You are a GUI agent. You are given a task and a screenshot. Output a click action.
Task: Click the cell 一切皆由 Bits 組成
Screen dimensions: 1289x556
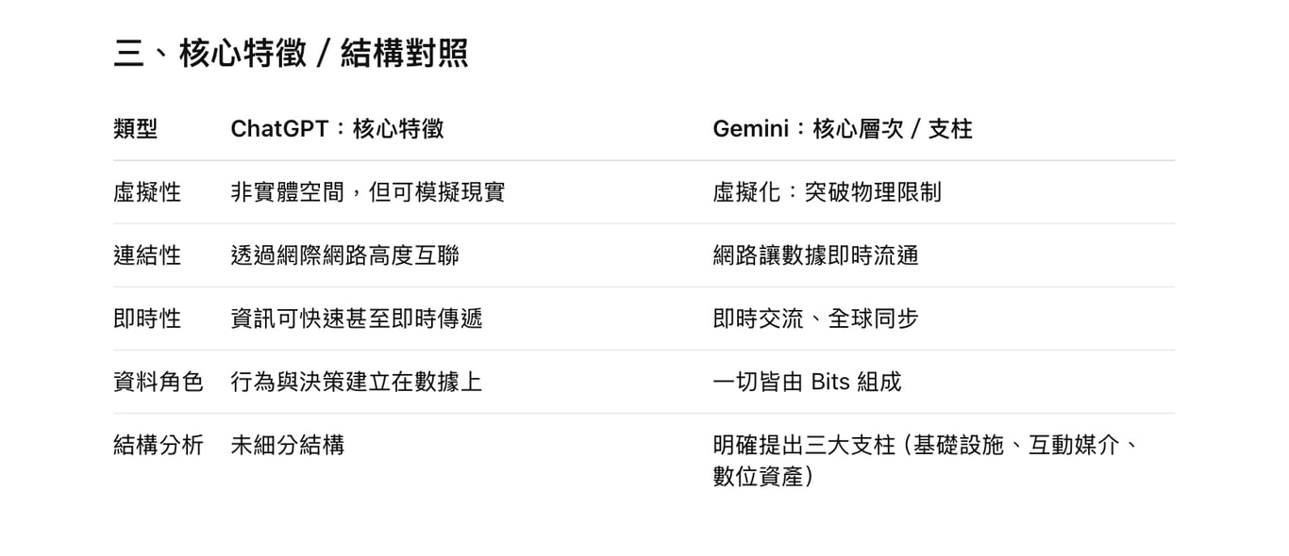tap(807, 382)
